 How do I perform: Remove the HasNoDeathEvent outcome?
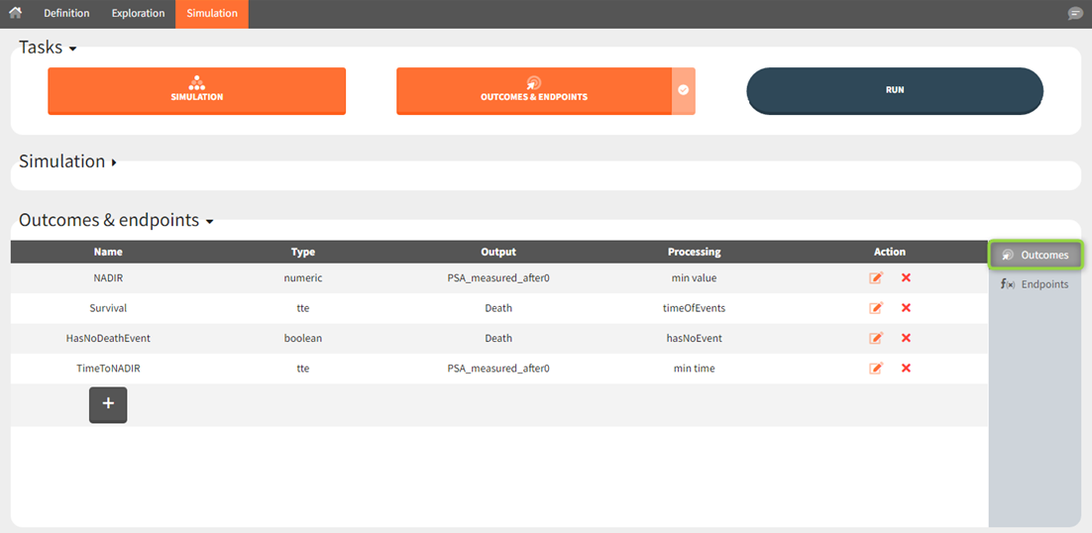[x=906, y=338]
